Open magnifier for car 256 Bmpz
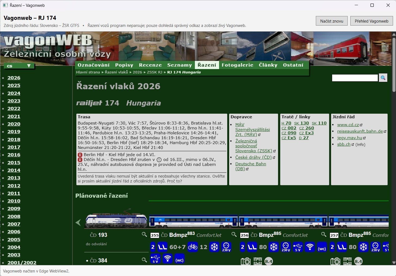Viewport: 396px width, 276px height. pyautogui.click(x=324, y=234)
